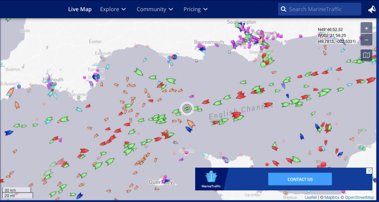Expand the Explore dropdown menu

113,9
